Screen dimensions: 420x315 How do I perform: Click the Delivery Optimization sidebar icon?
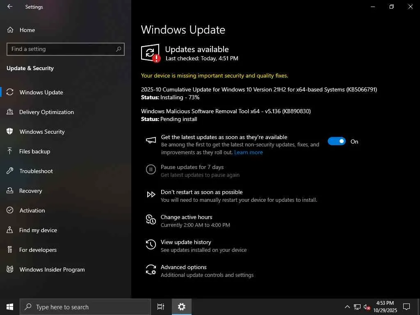tap(10, 112)
